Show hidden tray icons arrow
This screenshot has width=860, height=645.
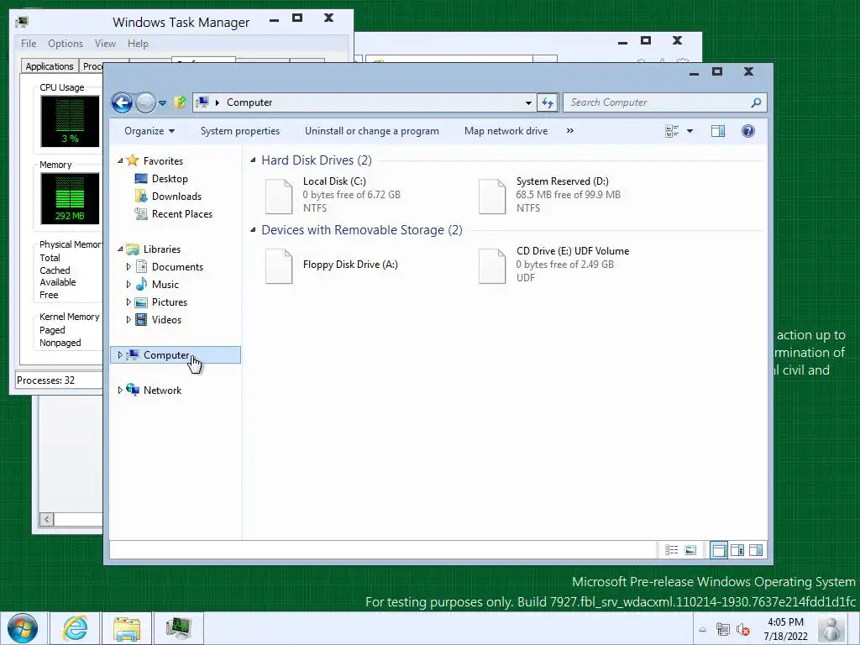coord(703,630)
